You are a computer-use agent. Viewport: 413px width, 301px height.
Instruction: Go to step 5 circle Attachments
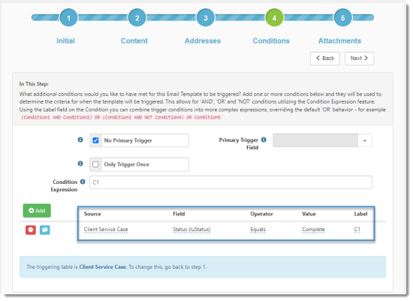coord(343,18)
